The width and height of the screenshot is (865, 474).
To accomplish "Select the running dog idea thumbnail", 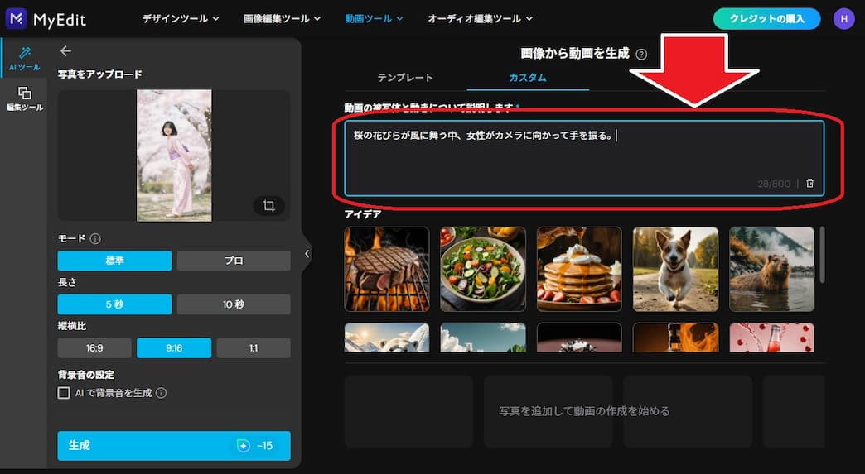I will pos(675,269).
